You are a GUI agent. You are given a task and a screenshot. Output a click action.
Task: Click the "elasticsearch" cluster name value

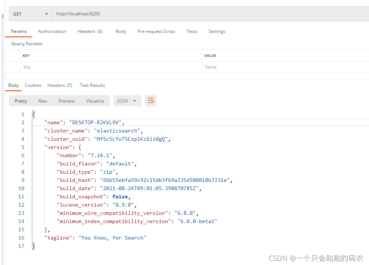click(117, 131)
